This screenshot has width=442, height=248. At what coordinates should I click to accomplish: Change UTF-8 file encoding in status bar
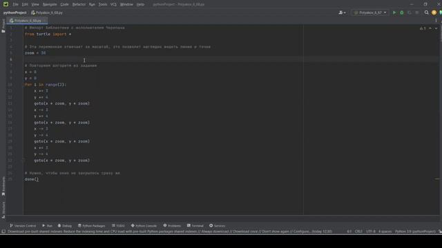tap(370, 231)
